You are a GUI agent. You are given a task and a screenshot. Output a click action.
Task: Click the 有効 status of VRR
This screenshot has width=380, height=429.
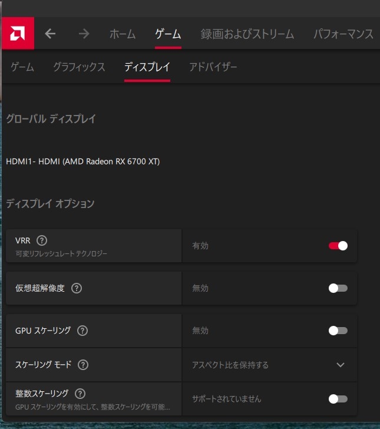click(200, 246)
